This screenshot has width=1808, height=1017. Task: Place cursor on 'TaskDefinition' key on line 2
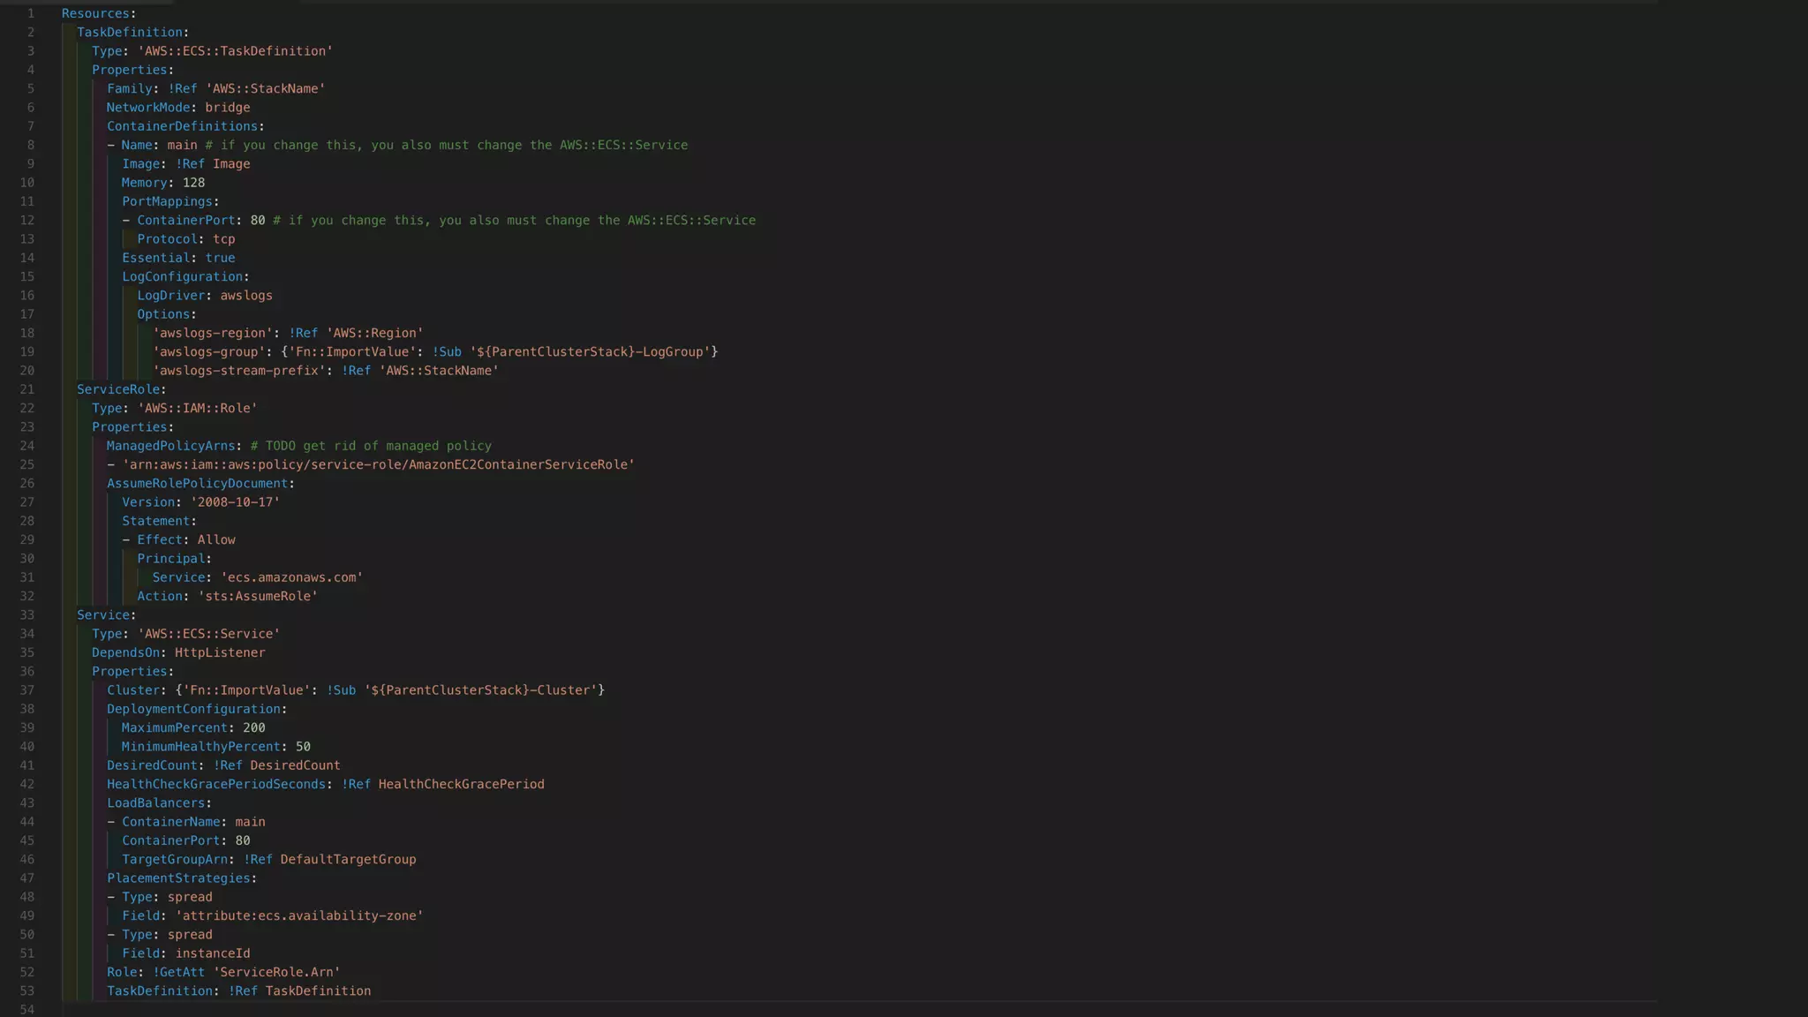(129, 33)
